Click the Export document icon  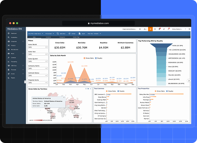[79, 34]
